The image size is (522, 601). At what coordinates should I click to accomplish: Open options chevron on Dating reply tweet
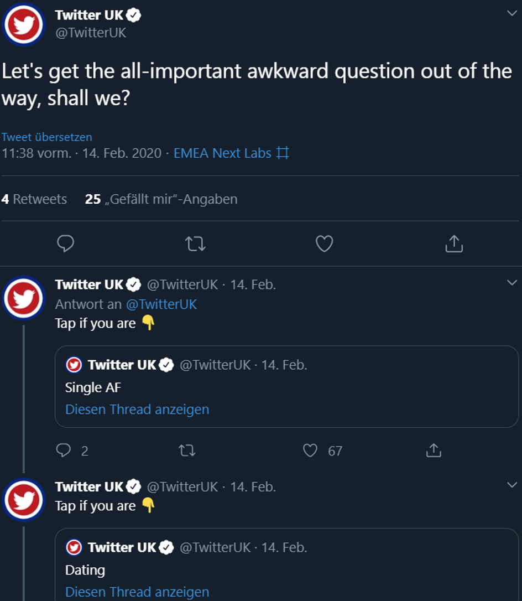tap(512, 485)
